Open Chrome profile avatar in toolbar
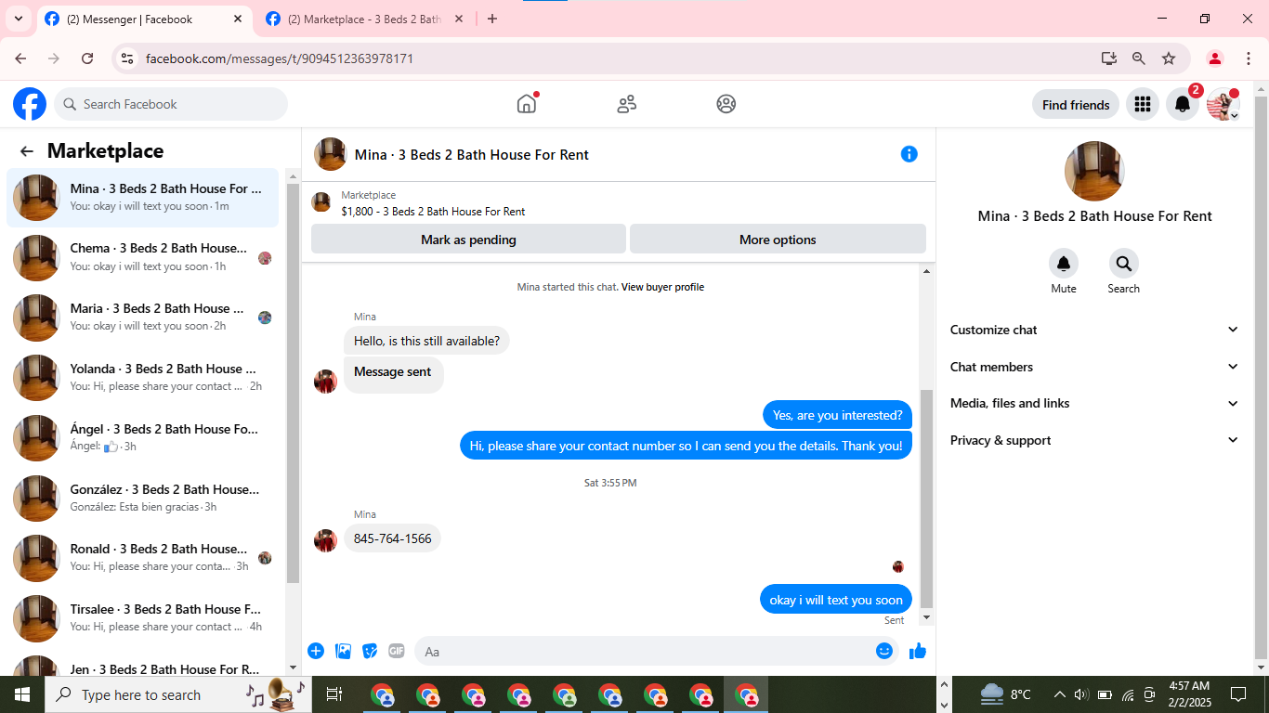 tap(1215, 58)
